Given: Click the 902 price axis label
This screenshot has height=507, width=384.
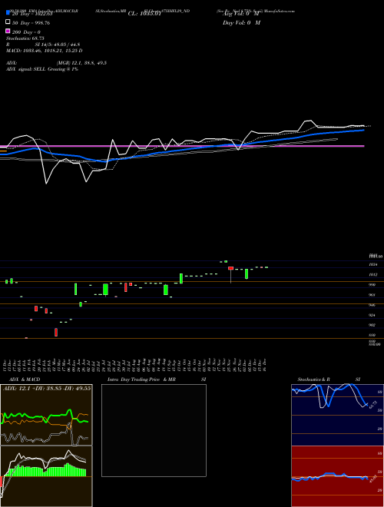Looking at the screenshot, I should 372,325.
